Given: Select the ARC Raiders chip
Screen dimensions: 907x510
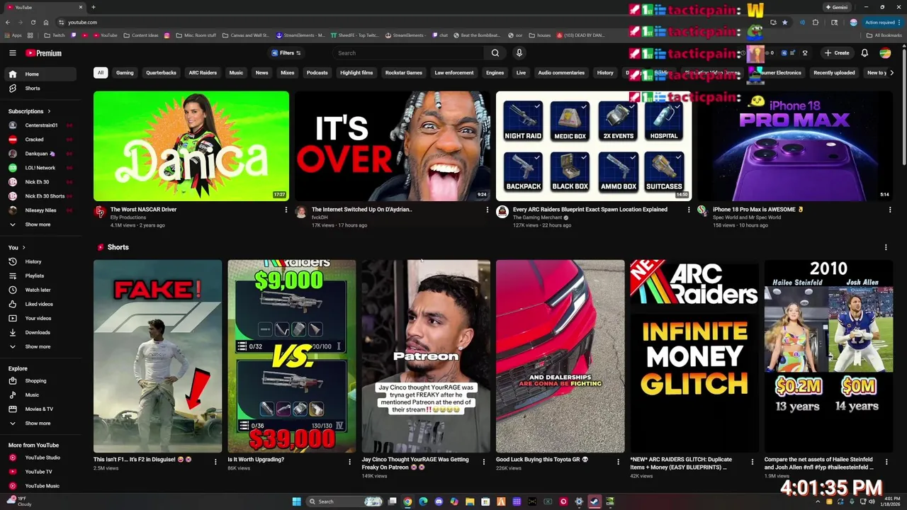Looking at the screenshot, I should point(203,72).
